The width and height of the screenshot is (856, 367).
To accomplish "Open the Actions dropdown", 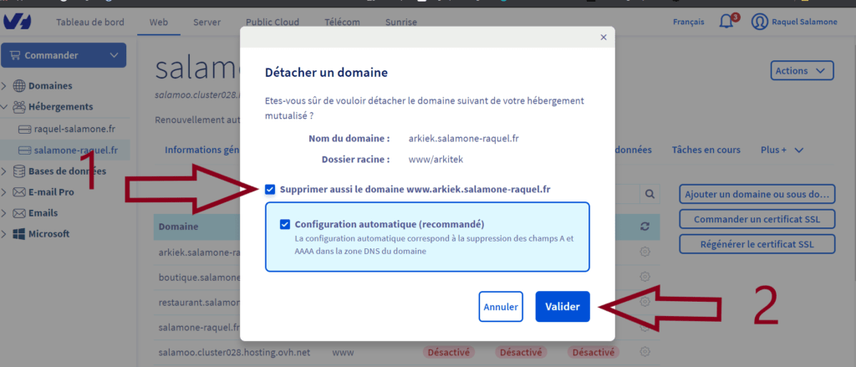I will point(802,71).
